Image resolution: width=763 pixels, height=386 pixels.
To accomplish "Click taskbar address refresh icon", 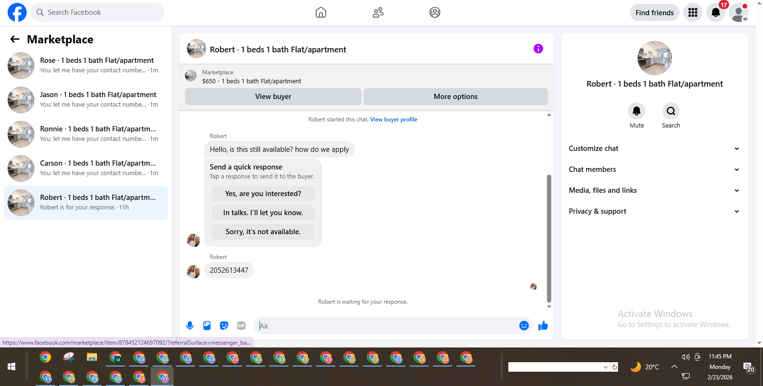I will (615, 367).
